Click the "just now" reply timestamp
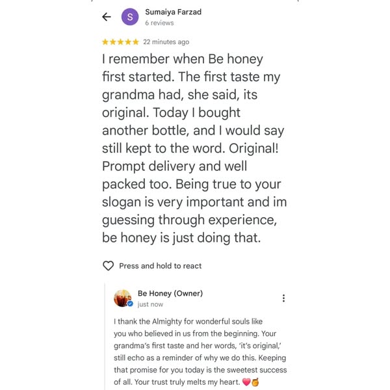The height and width of the screenshot is (390, 390). point(150,304)
